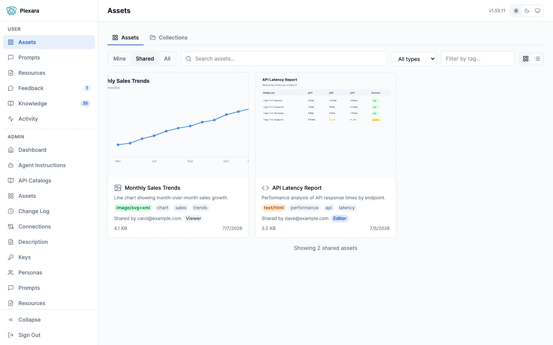Click version label v1.55.11
553x345 pixels.
pos(497,11)
